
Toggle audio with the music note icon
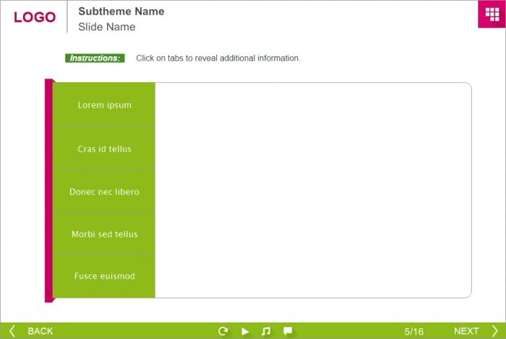coord(266,331)
